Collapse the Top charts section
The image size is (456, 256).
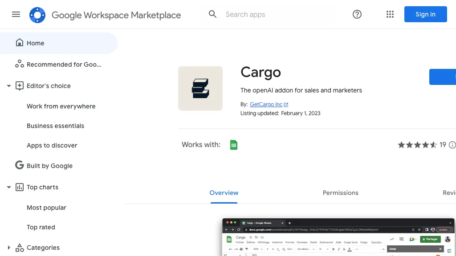[8, 187]
